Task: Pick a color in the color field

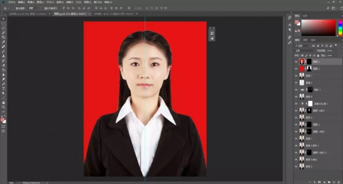Action: (319, 28)
